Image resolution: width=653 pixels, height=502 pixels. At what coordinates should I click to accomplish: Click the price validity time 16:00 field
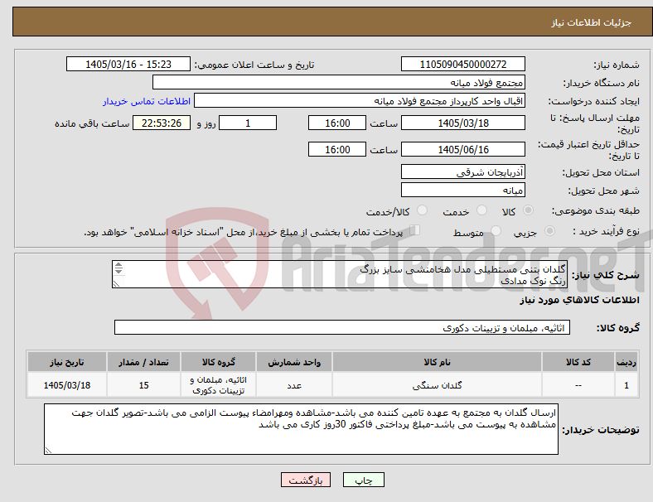(x=337, y=149)
